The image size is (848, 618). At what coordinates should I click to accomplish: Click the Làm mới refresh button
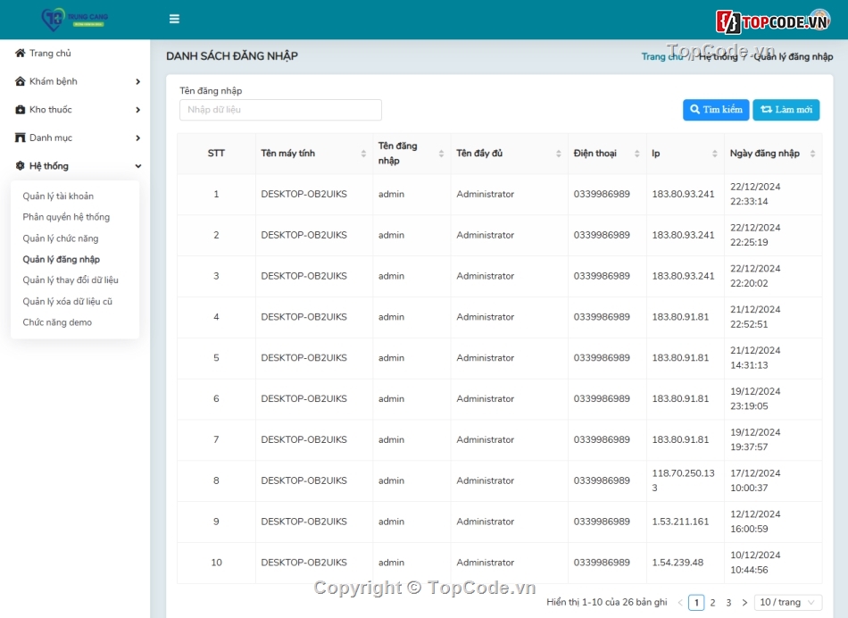click(x=786, y=110)
